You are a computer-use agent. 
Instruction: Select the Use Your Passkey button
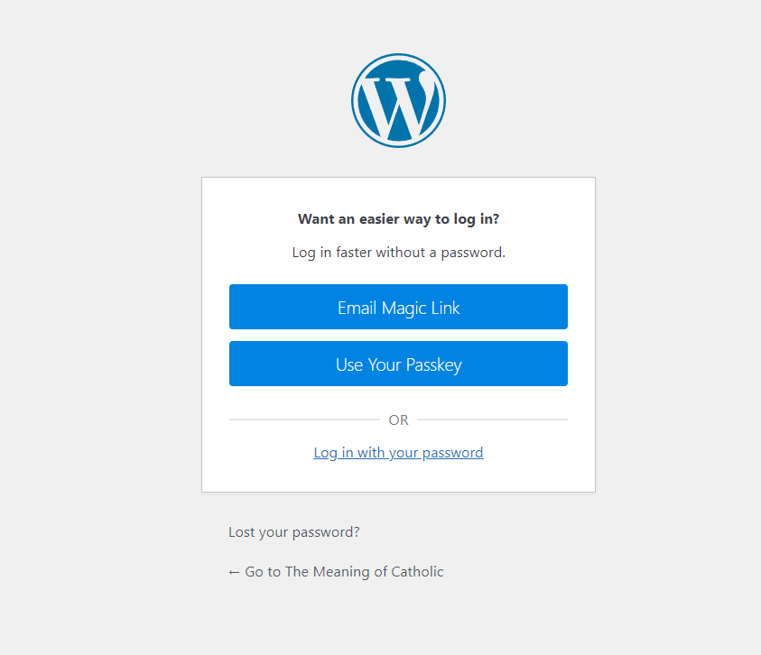coord(398,364)
